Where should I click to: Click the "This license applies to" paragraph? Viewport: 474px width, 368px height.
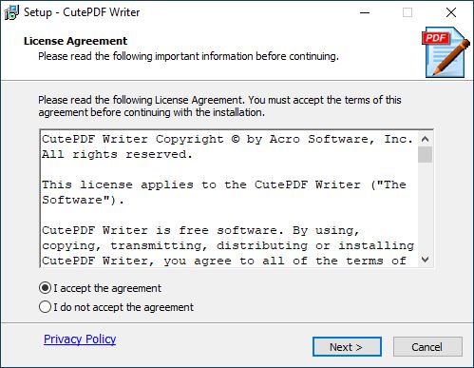tap(224, 192)
